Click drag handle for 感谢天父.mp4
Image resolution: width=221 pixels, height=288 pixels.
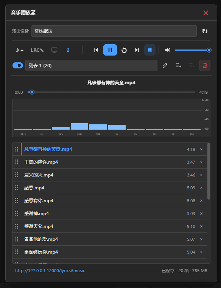[17, 226]
